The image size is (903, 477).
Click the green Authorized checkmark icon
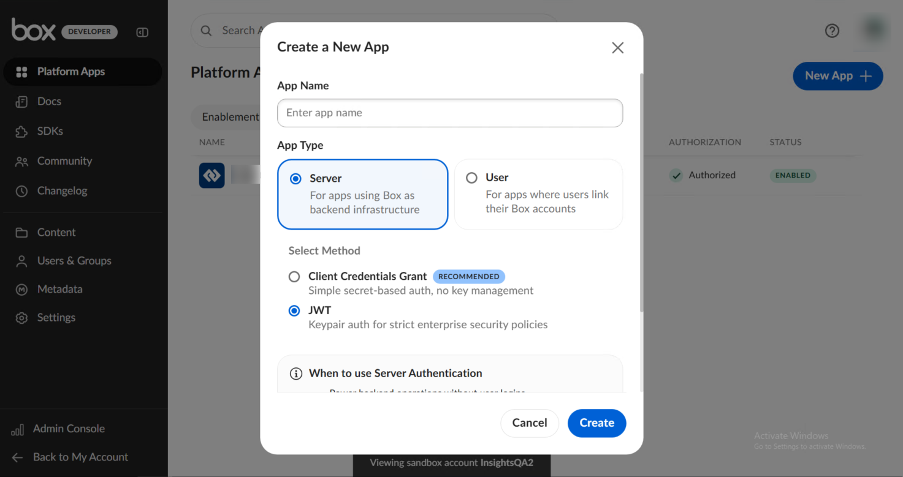click(x=676, y=175)
